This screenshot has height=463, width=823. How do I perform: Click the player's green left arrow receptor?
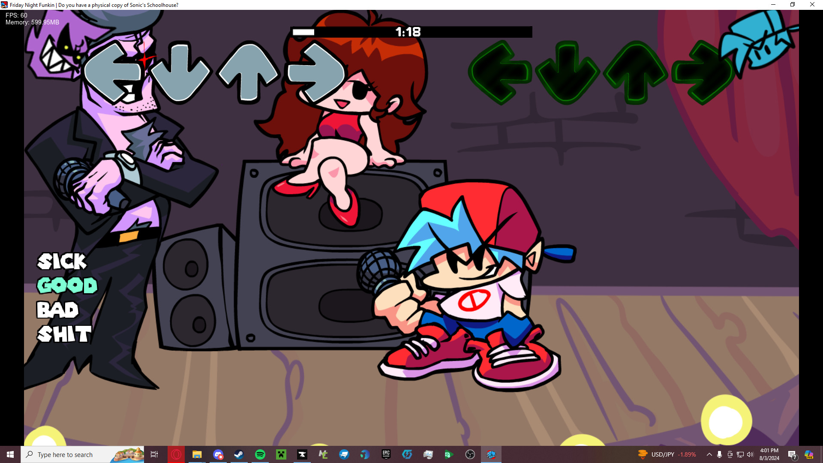click(500, 72)
